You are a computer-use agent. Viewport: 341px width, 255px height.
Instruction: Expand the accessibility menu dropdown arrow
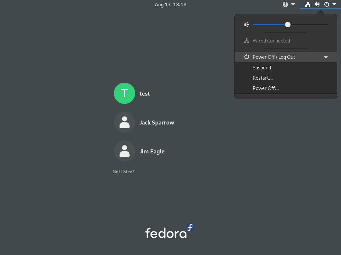(293, 4)
